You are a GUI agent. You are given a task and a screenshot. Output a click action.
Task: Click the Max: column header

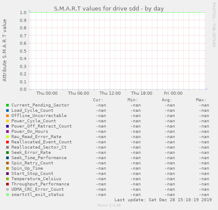point(201,100)
